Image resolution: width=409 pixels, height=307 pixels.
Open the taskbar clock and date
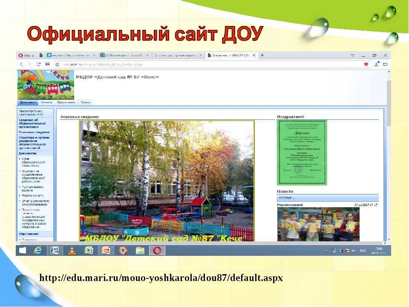click(x=378, y=251)
